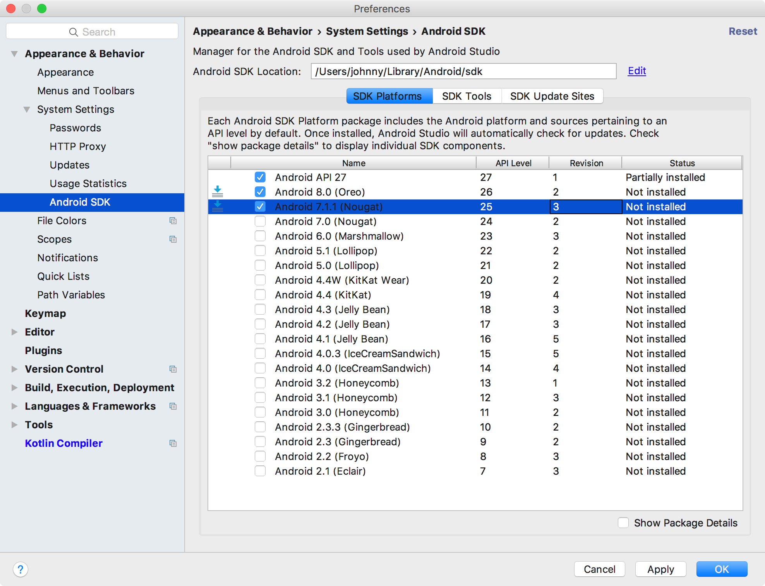Screen dimensions: 765x586
Task: Open the Usage Statistics page
Action: [88, 184]
